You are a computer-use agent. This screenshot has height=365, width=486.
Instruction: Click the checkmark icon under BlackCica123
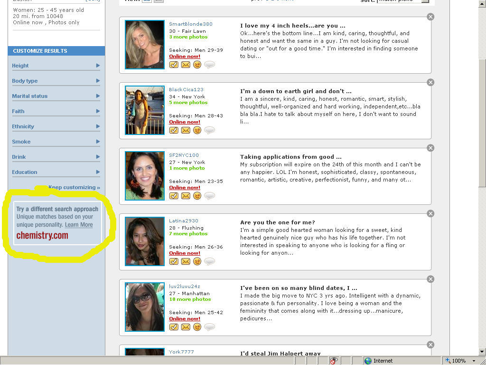pyautogui.click(x=174, y=130)
